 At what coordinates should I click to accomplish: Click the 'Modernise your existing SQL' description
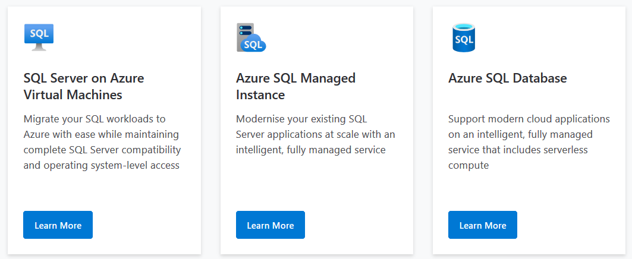pyautogui.click(x=315, y=134)
